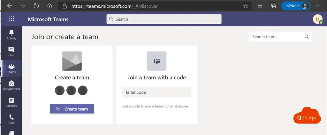Select Teams in the sidebar
The height and width of the screenshot is (135, 327).
tap(11, 69)
